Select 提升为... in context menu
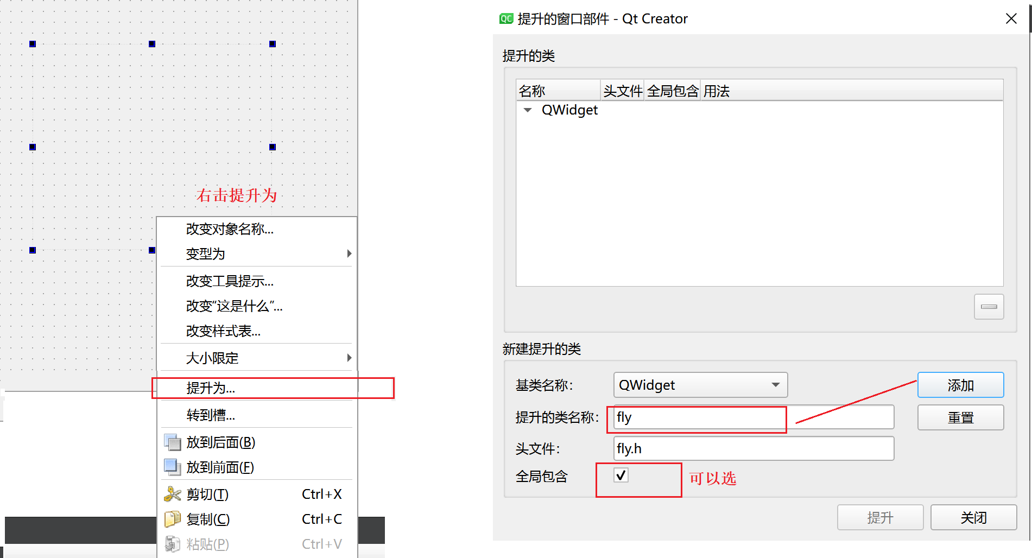1032x558 pixels. [x=257, y=388]
